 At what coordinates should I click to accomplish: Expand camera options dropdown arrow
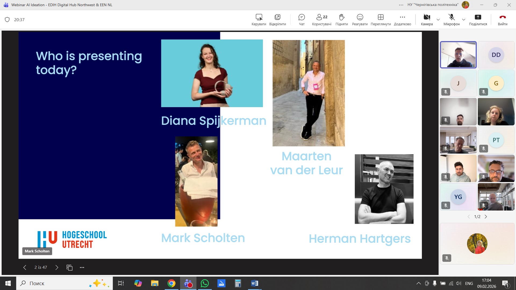pyautogui.click(x=438, y=20)
